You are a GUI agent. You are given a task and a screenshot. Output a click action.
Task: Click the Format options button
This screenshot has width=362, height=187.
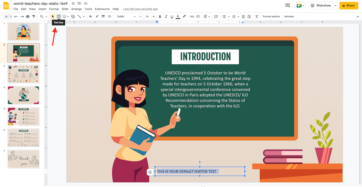point(271,17)
